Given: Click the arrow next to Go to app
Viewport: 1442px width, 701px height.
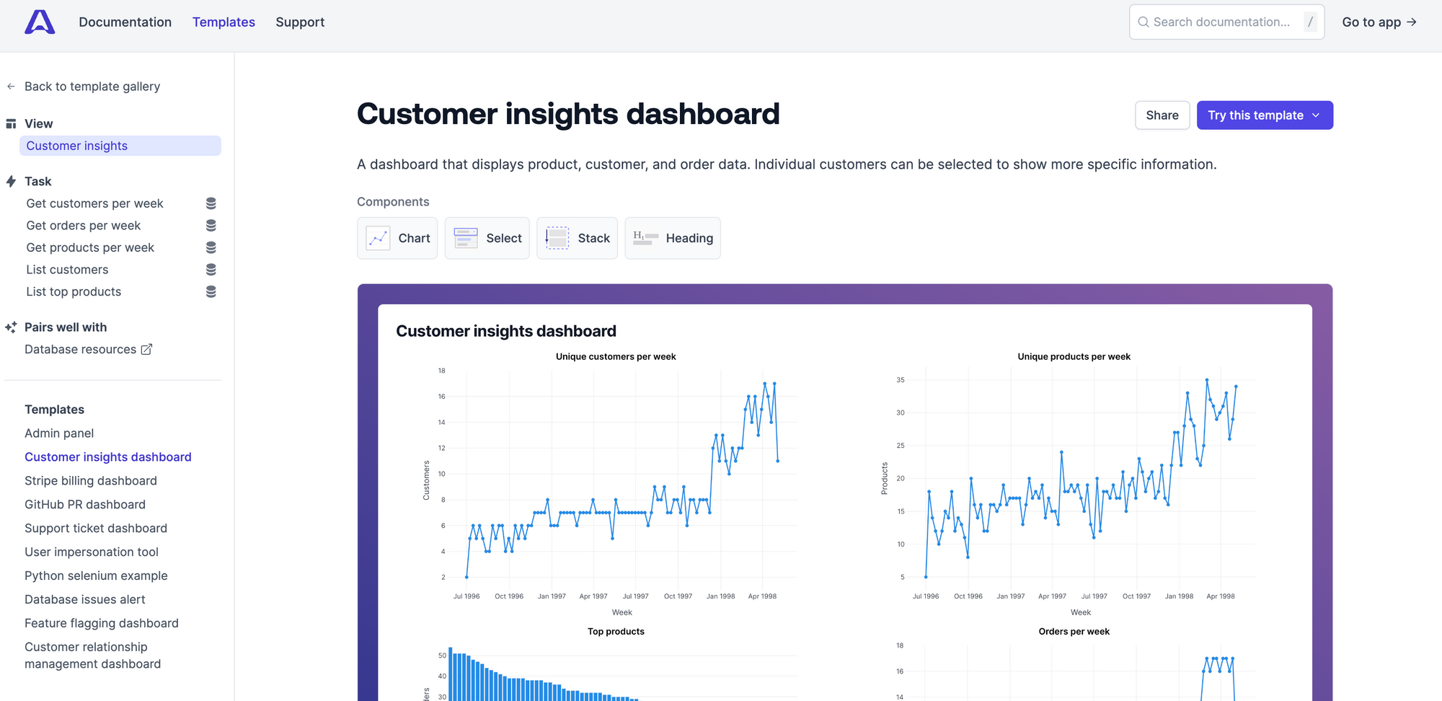Looking at the screenshot, I should tap(1412, 22).
